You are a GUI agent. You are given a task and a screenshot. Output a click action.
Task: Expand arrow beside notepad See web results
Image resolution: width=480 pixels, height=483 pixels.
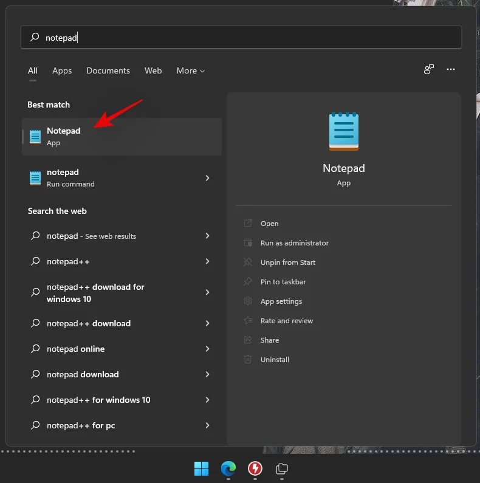coord(207,236)
